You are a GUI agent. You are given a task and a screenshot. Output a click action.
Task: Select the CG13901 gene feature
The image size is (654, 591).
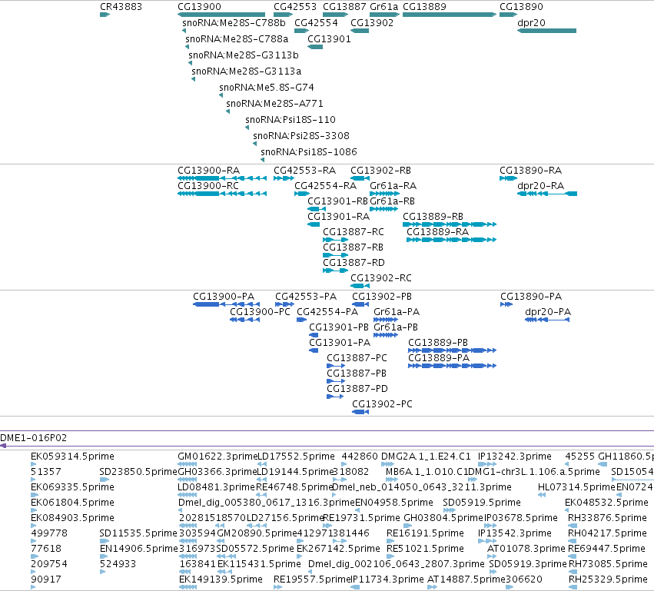pyautogui.click(x=315, y=47)
